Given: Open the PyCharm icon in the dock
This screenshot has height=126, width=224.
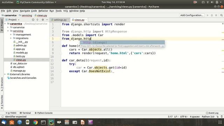Looking at the screenshot, I should pos(51,122).
